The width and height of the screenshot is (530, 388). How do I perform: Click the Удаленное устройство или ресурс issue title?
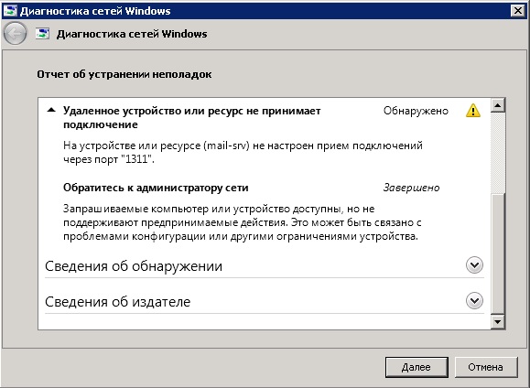(x=191, y=118)
